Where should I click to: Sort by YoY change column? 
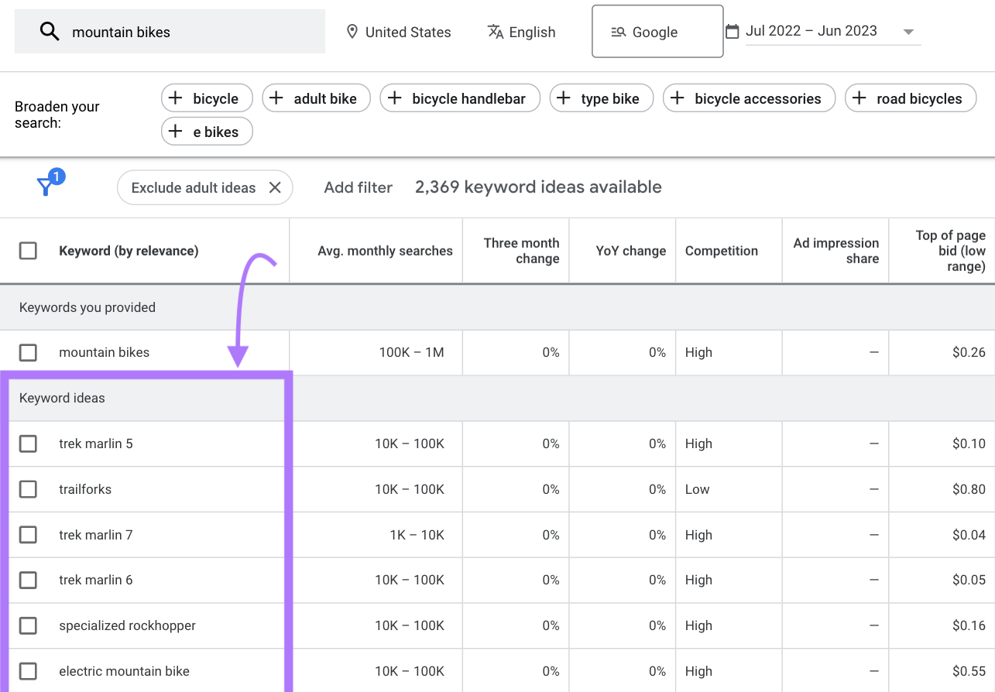pyautogui.click(x=631, y=251)
